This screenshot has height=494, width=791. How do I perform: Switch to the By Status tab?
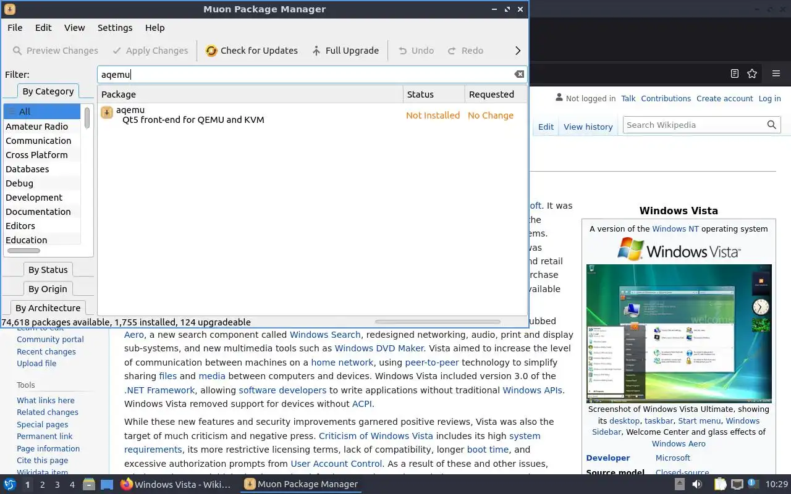(x=48, y=270)
